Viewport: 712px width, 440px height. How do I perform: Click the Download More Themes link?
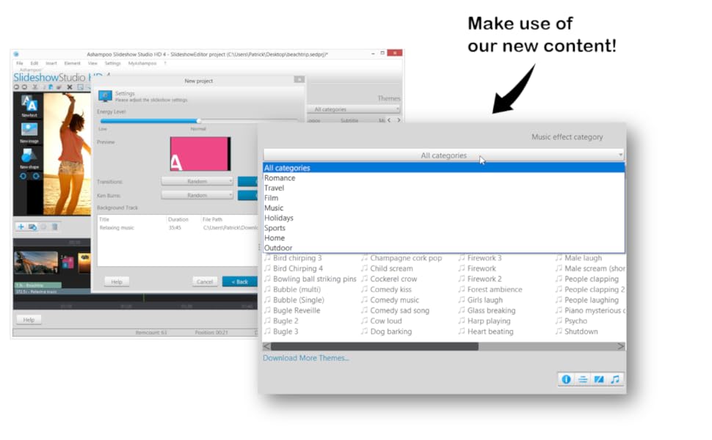305,358
